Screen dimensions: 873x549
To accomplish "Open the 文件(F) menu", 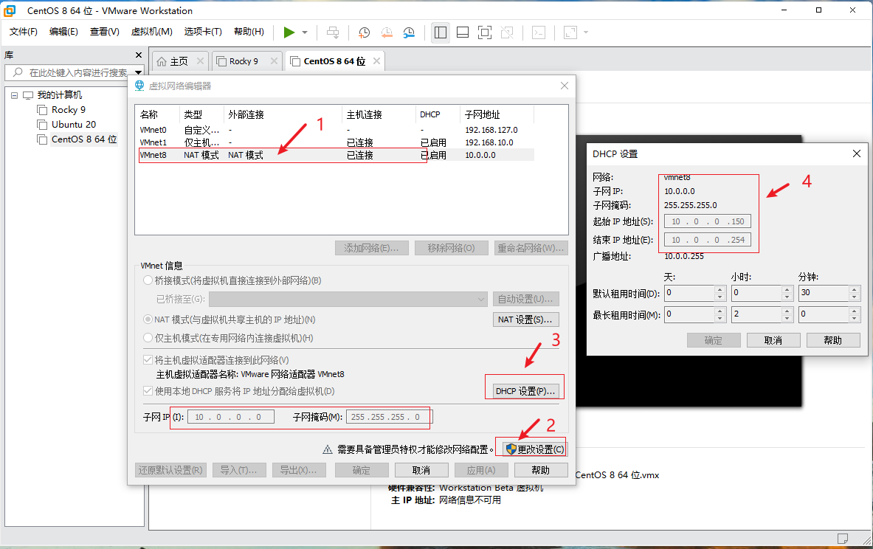I will 24,32.
